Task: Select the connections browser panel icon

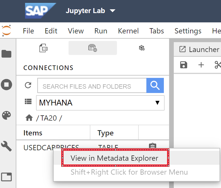Action: 93,48
